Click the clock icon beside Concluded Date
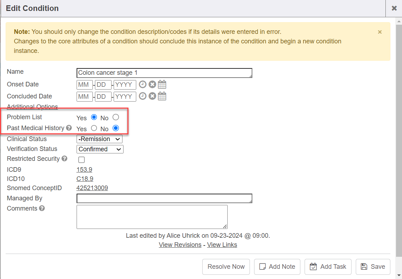The width and height of the screenshot is (402, 279). point(142,96)
